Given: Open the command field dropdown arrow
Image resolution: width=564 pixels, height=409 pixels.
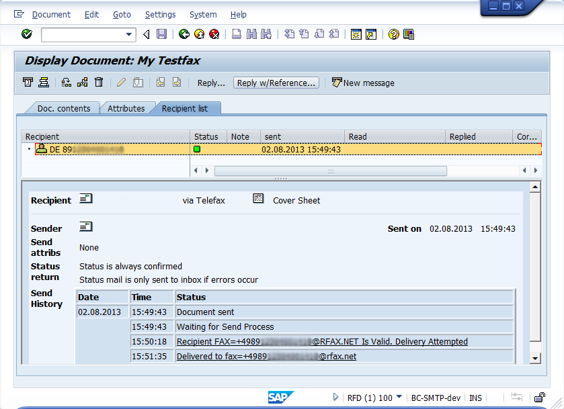Looking at the screenshot, I should 129,34.
